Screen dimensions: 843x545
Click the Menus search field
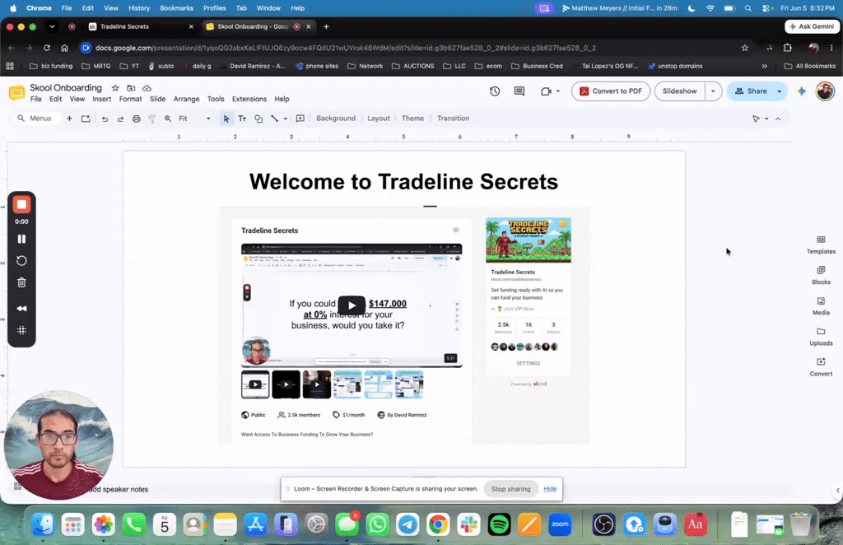pyautogui.click(x=35, y=119)
